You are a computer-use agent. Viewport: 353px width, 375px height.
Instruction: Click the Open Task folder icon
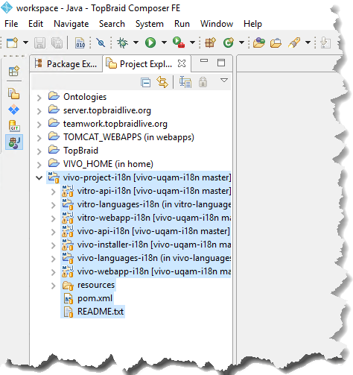pyautogui.click(x=276, y=43)
